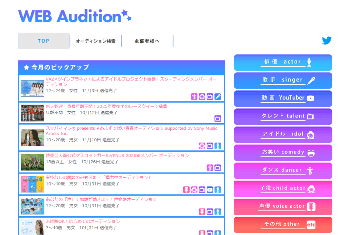Select the その他 other category

pos(283,224)
